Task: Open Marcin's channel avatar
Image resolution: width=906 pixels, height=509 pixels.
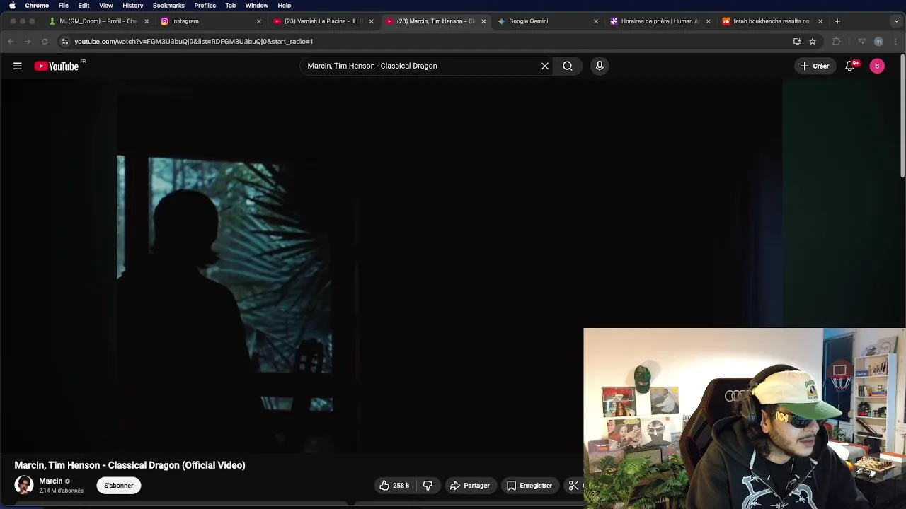Action: [24, 485]
